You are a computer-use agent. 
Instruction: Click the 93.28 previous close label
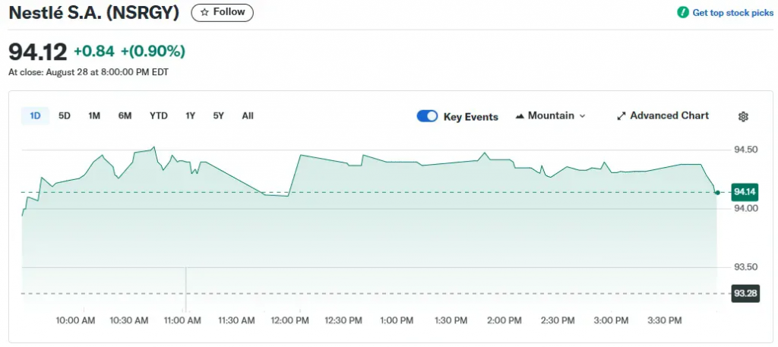[x=745, y=293]
